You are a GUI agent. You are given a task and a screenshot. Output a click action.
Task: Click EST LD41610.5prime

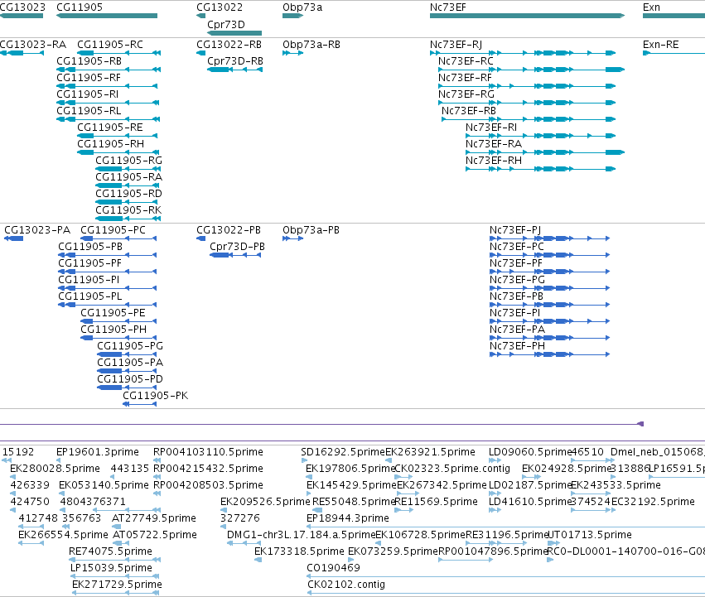[529, 502]
